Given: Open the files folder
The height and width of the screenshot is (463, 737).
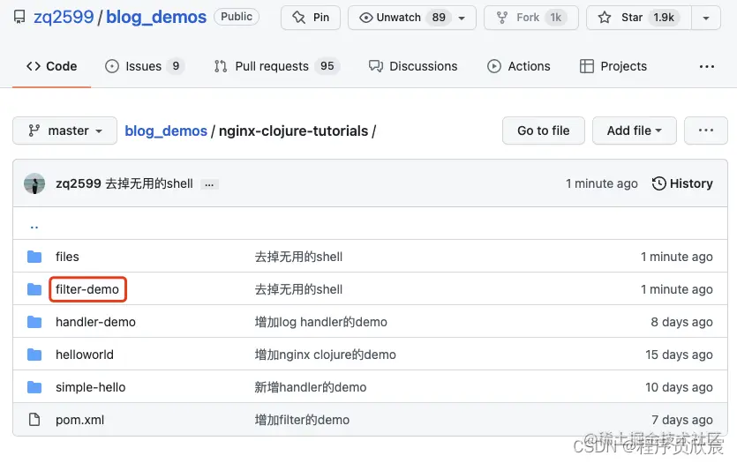Looking at the screenshot, I should 67,257.
